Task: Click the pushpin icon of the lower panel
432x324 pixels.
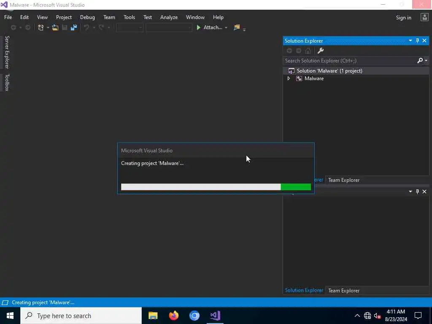Action: pyautogui.click(x=417, y=192)
